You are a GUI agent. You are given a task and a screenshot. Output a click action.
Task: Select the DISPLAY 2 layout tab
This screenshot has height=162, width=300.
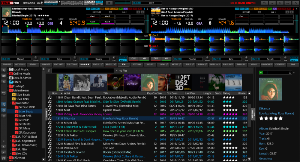(x=89, y=2)
